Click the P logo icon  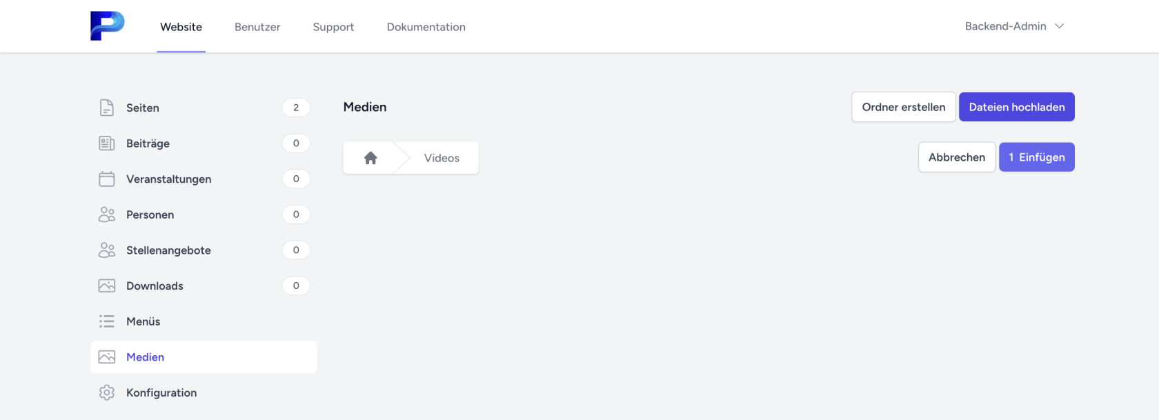pyautogui.click(x=107, y=26)
